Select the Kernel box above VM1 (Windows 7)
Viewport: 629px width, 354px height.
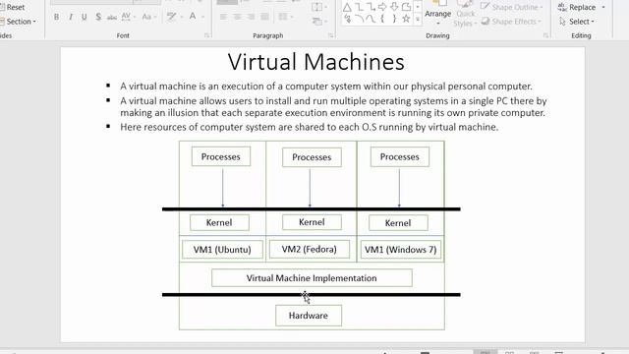click(398, 223)
